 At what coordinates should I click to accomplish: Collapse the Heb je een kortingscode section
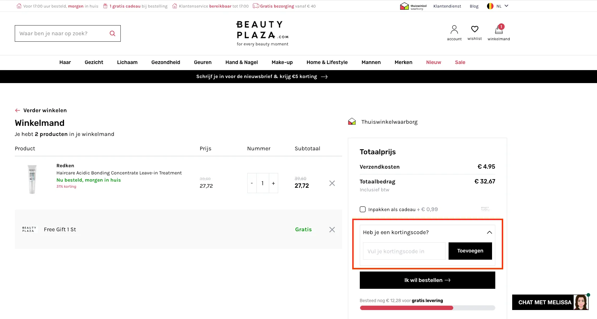(x=490, y=232)
